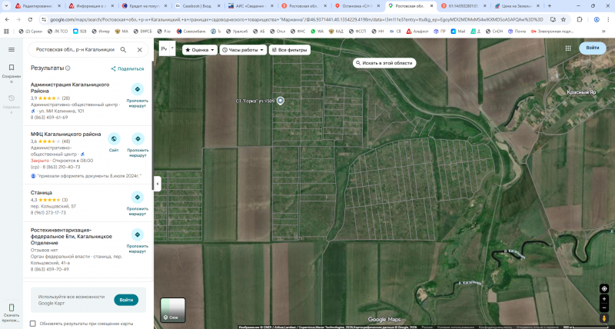Switch to the АИС «Сведения tab
The image size is (615, 329).
pos(251,6)
